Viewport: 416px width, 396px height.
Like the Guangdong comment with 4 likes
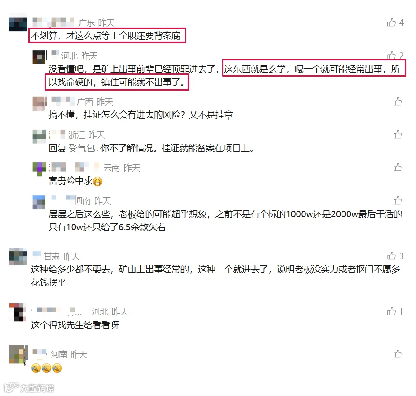point(392,22)
